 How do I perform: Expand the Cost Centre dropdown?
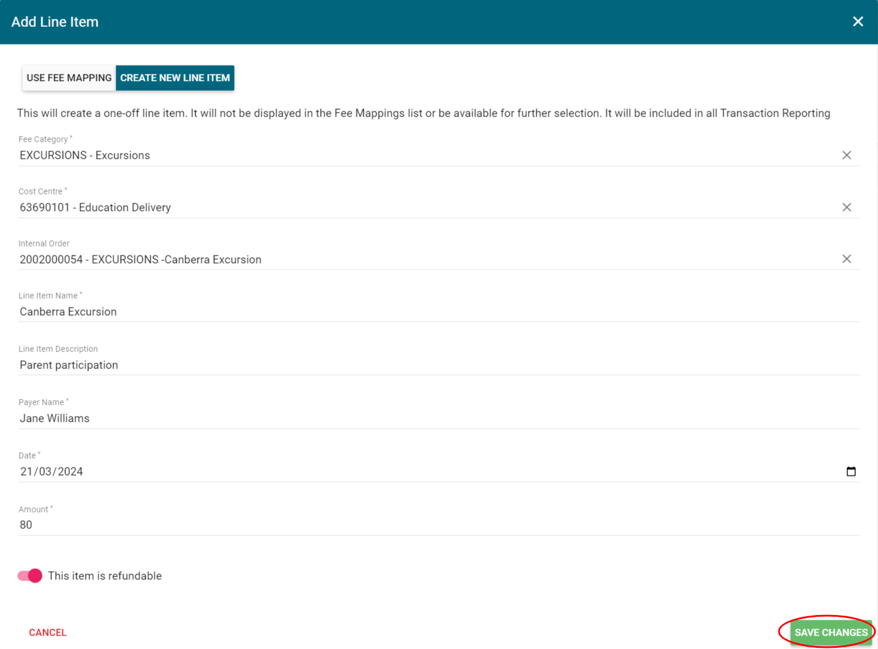(x=410, y=207)
